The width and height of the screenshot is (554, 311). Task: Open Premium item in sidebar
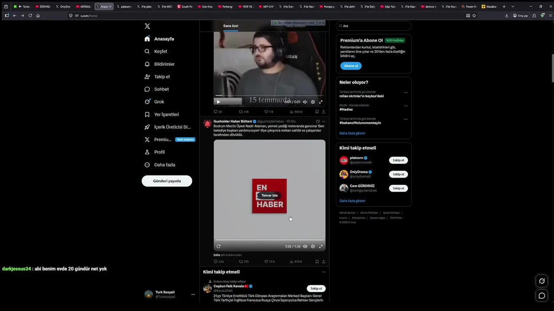coord(170,140)
